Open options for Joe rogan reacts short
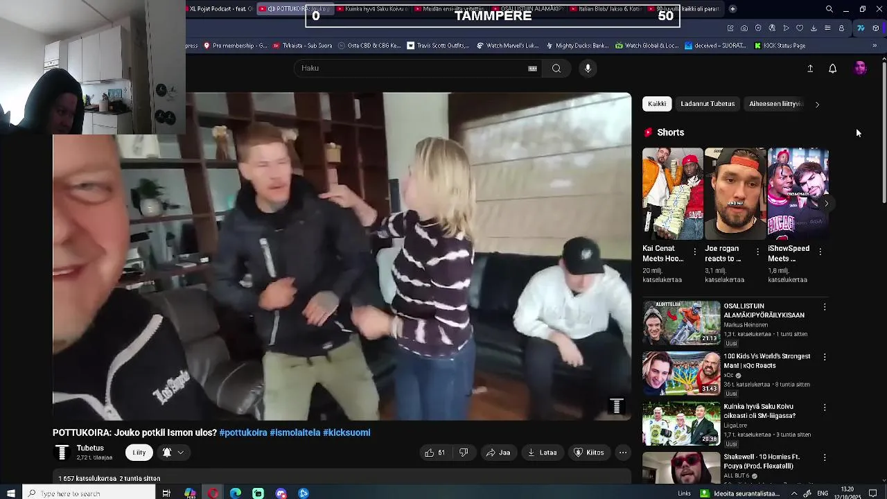 tap(757, 252)
